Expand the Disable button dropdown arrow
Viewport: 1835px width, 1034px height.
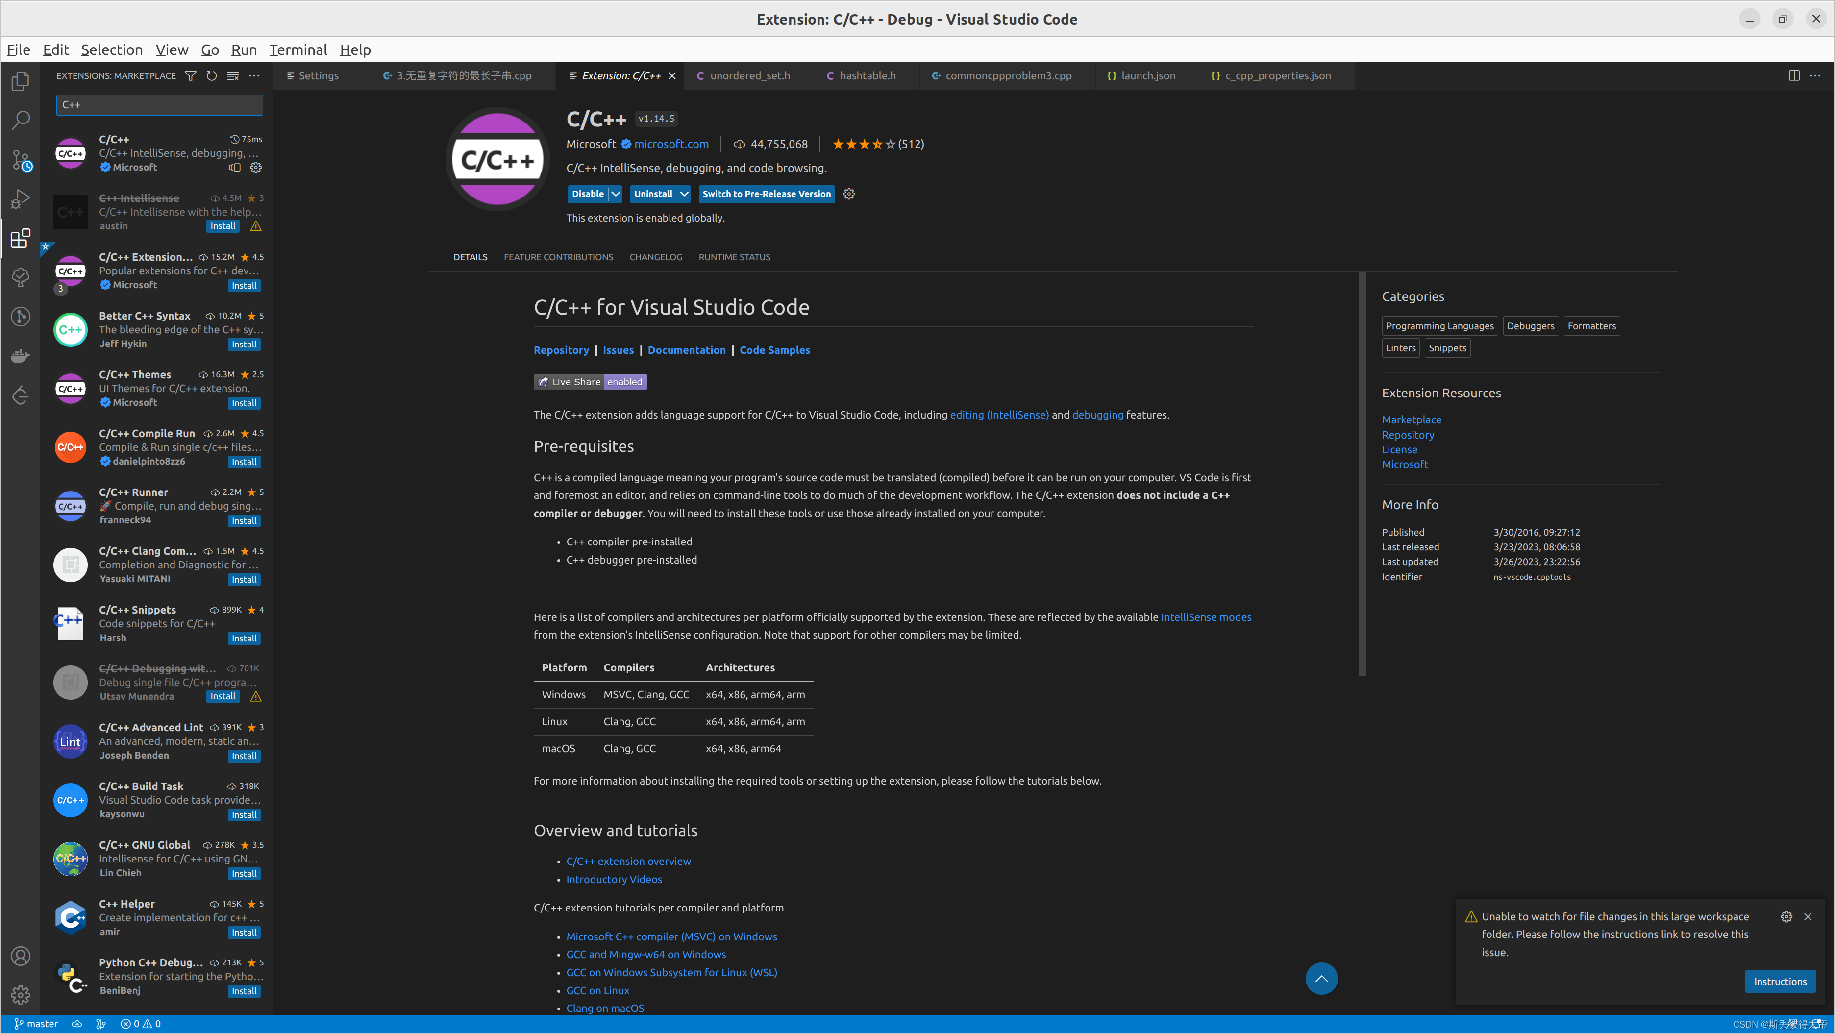(616, 194)
